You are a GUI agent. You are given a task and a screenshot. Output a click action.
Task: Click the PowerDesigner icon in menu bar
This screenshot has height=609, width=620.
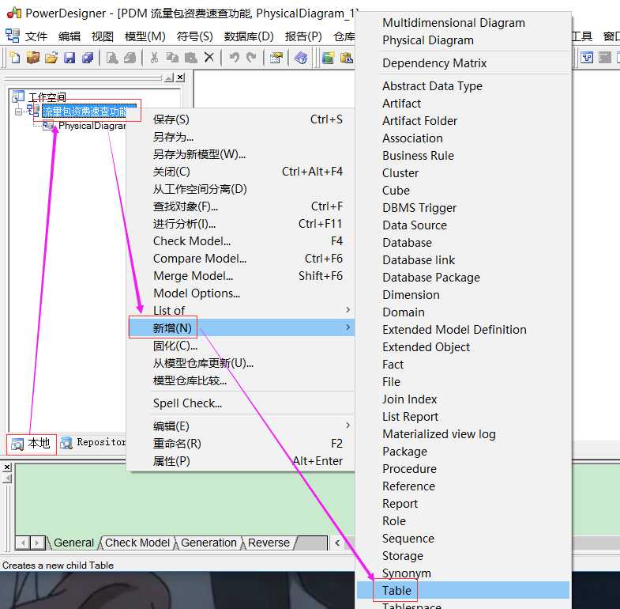click(13, 36)
